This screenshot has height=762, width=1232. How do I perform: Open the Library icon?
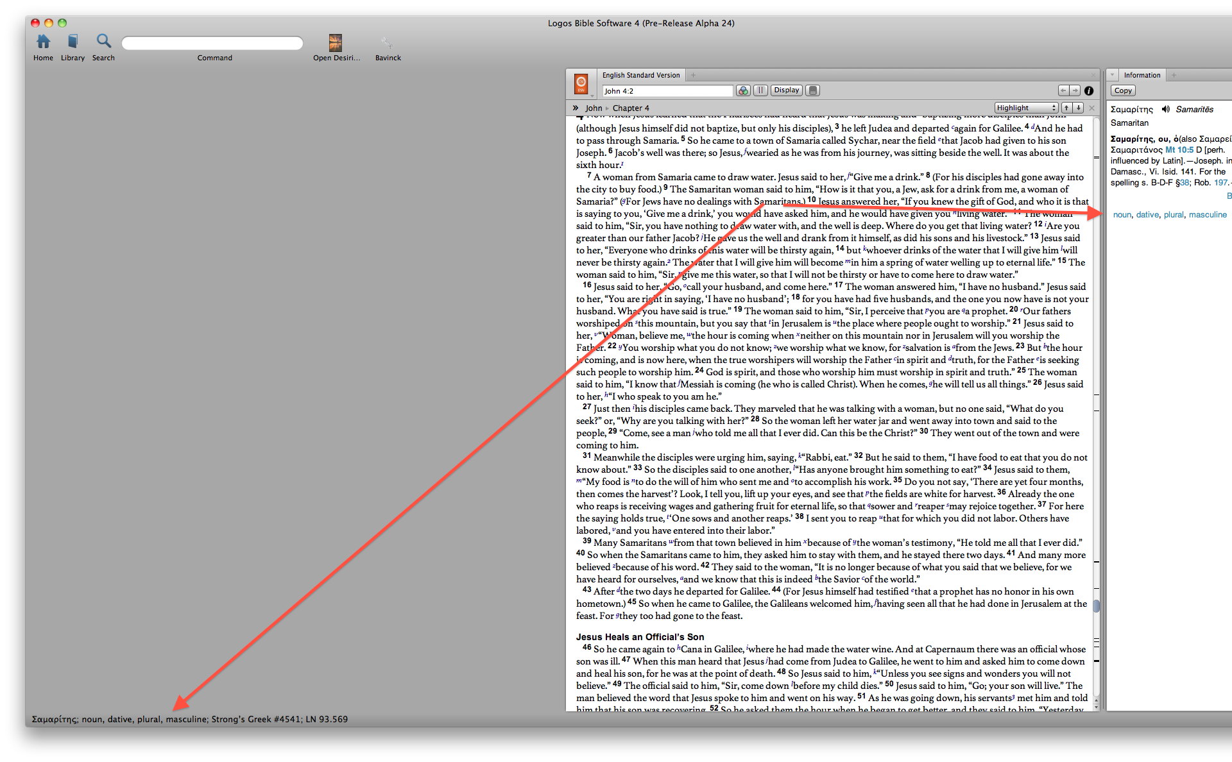(73, 42)
